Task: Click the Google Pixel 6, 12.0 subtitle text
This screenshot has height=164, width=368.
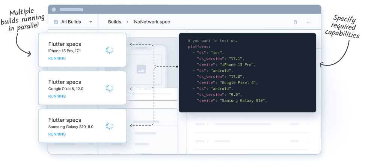Action: coord(66,89)
